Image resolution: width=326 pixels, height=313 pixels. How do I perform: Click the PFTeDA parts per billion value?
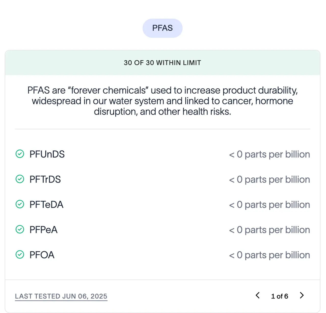pyautogui.click(x=269, y=205)
